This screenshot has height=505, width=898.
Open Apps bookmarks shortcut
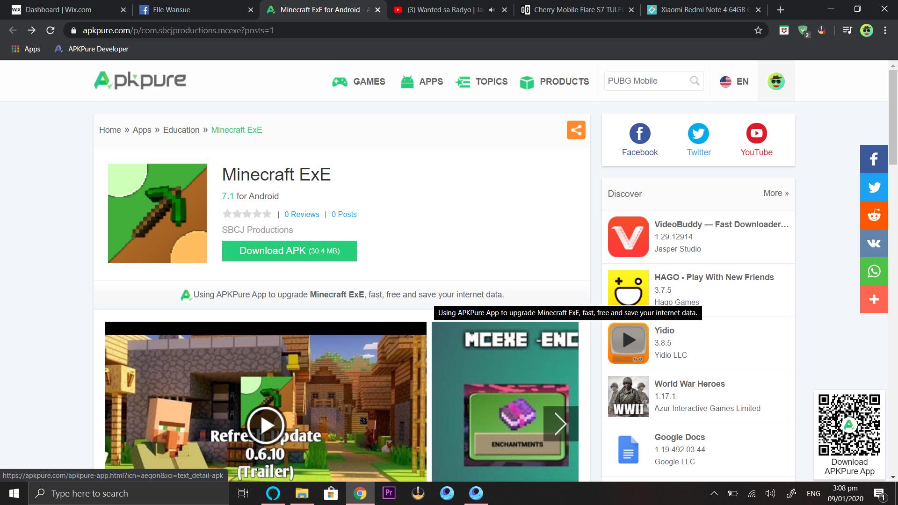tap(26, 49)
